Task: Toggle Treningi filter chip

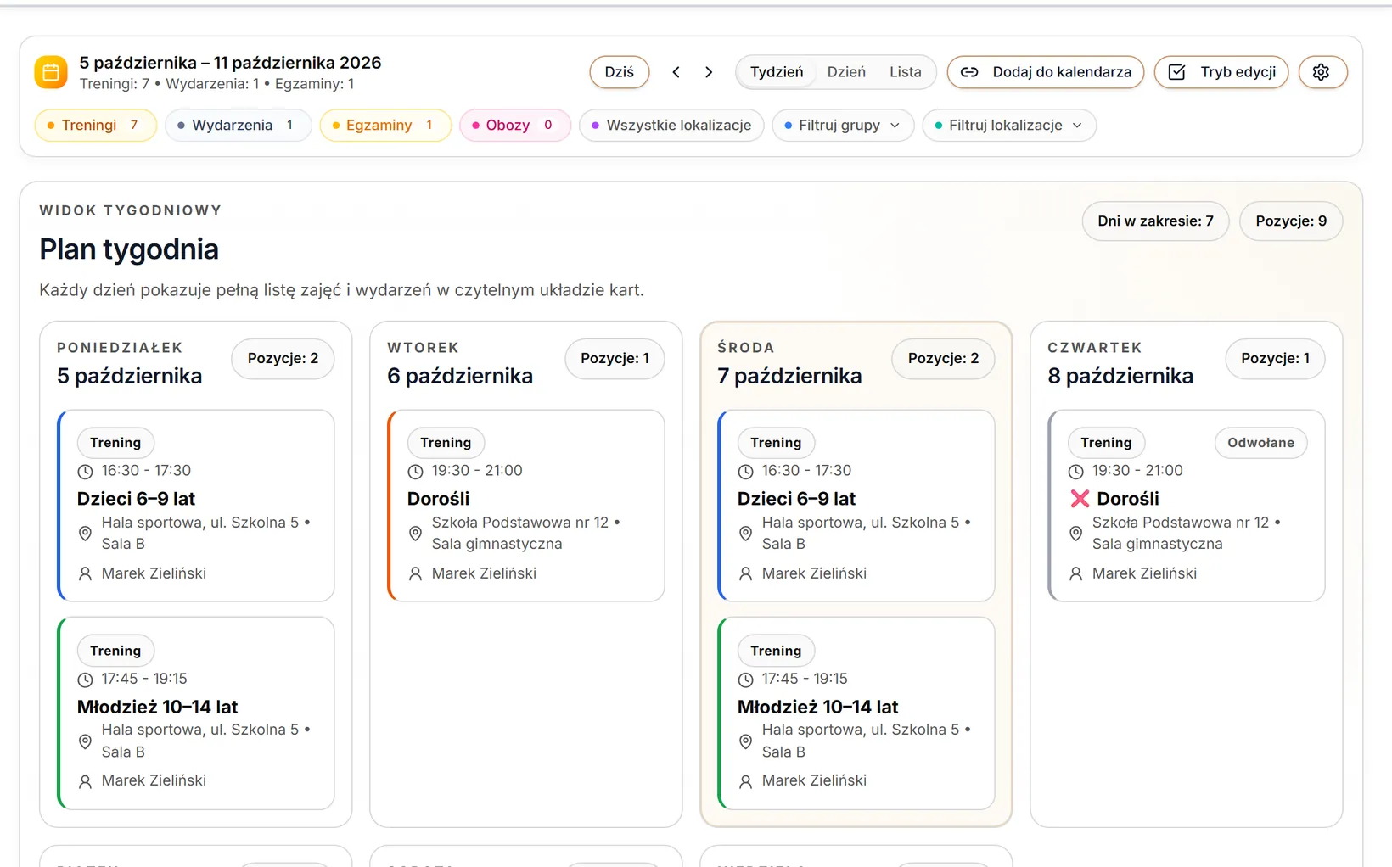Action: 96,126
